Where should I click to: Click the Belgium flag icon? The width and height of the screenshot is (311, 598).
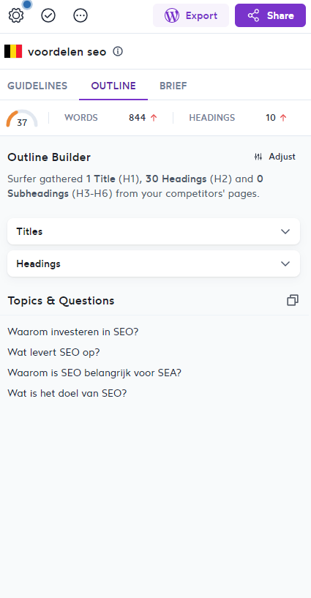[13, 51]
